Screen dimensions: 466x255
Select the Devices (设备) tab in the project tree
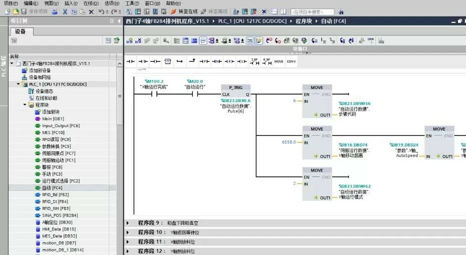coord(21,31)
